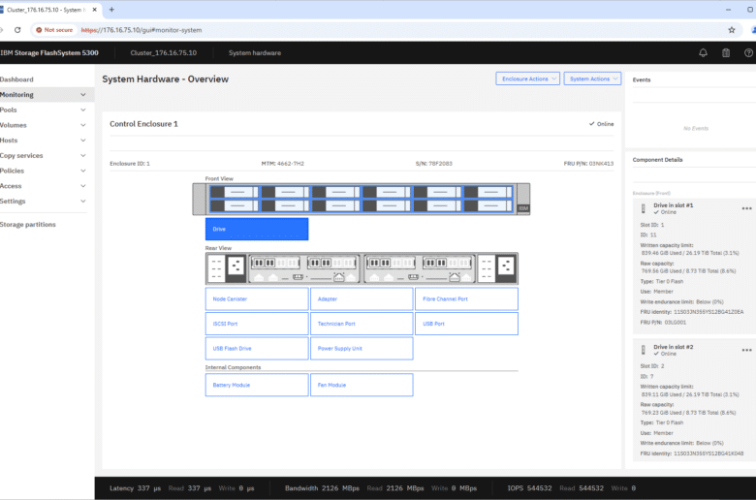Expand the Volumes menu chevron

83,125
